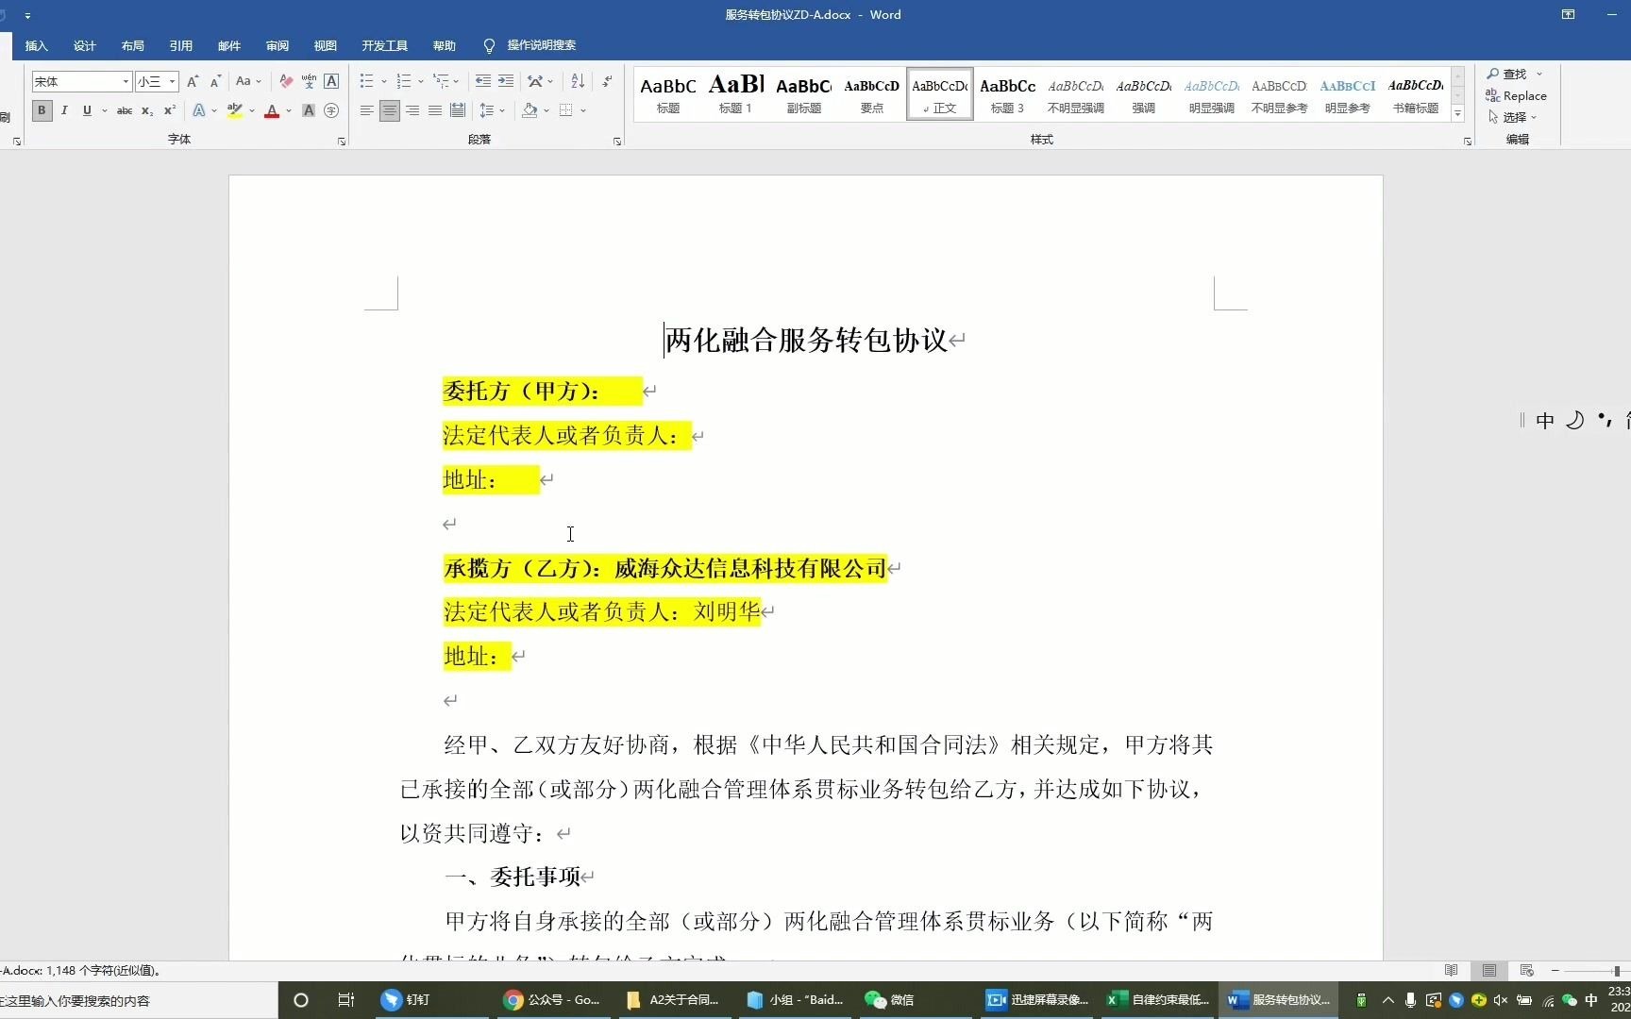Apply paragraph borders
Viewport: 1631px width, 1019px height.
566,110
